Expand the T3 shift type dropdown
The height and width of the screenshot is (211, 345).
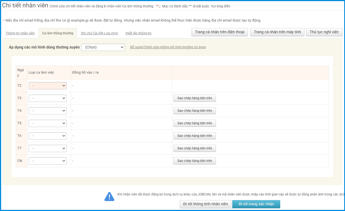pyautogui.click(x=48, y=98)
